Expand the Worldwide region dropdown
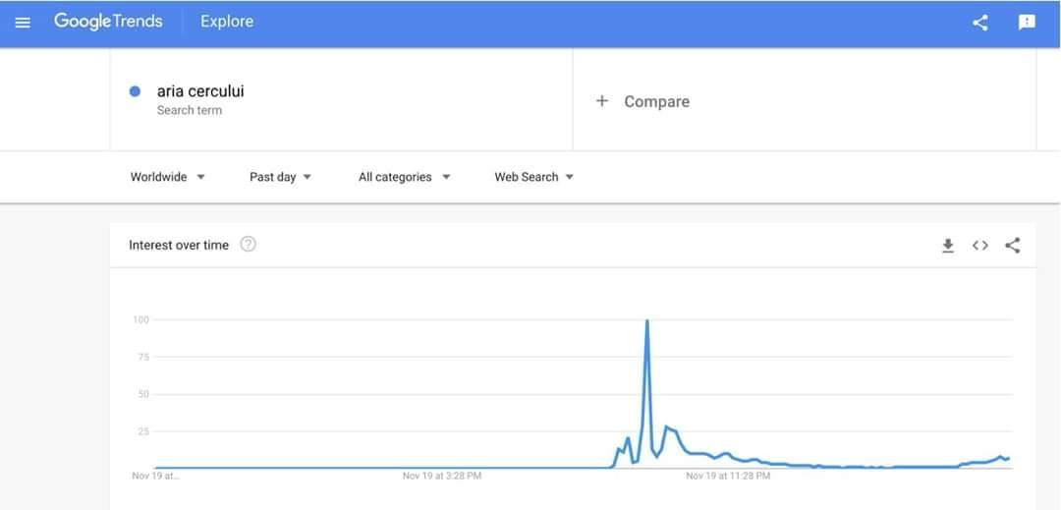 pyautogui.click(x=168, y=177)
